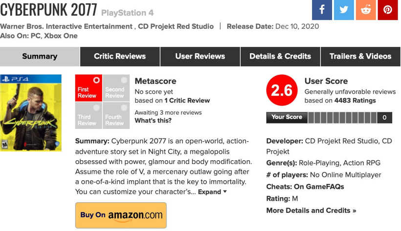Click the Fourth Review tile

click(x=116, y=116)
